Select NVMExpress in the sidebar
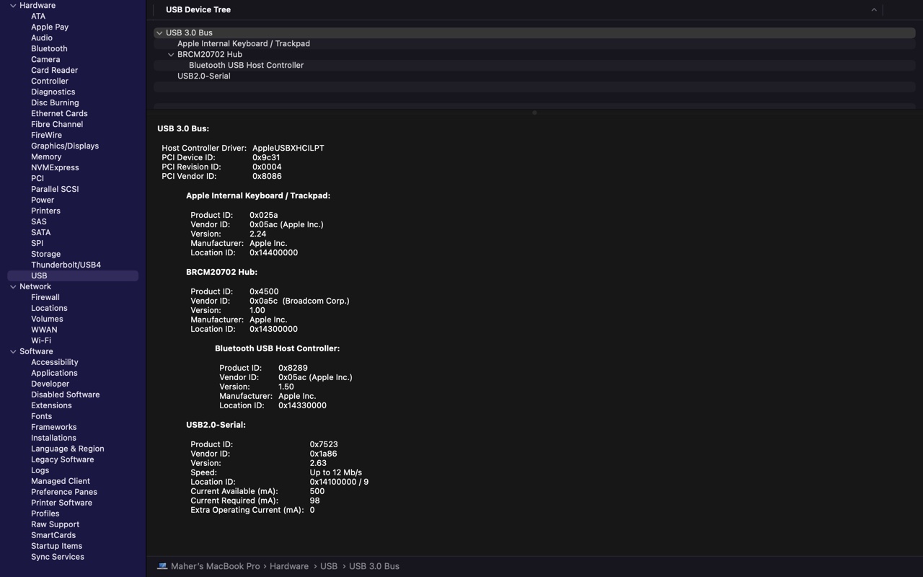 (x=55, y=167)
